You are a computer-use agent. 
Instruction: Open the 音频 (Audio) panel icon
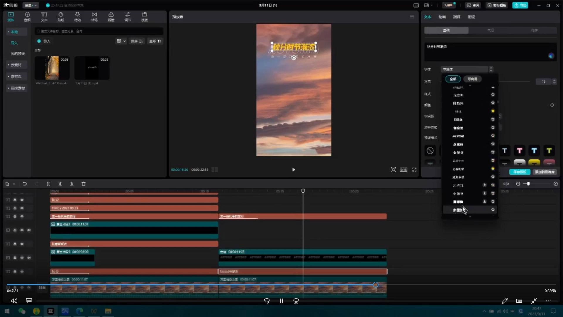coord(27,16)
